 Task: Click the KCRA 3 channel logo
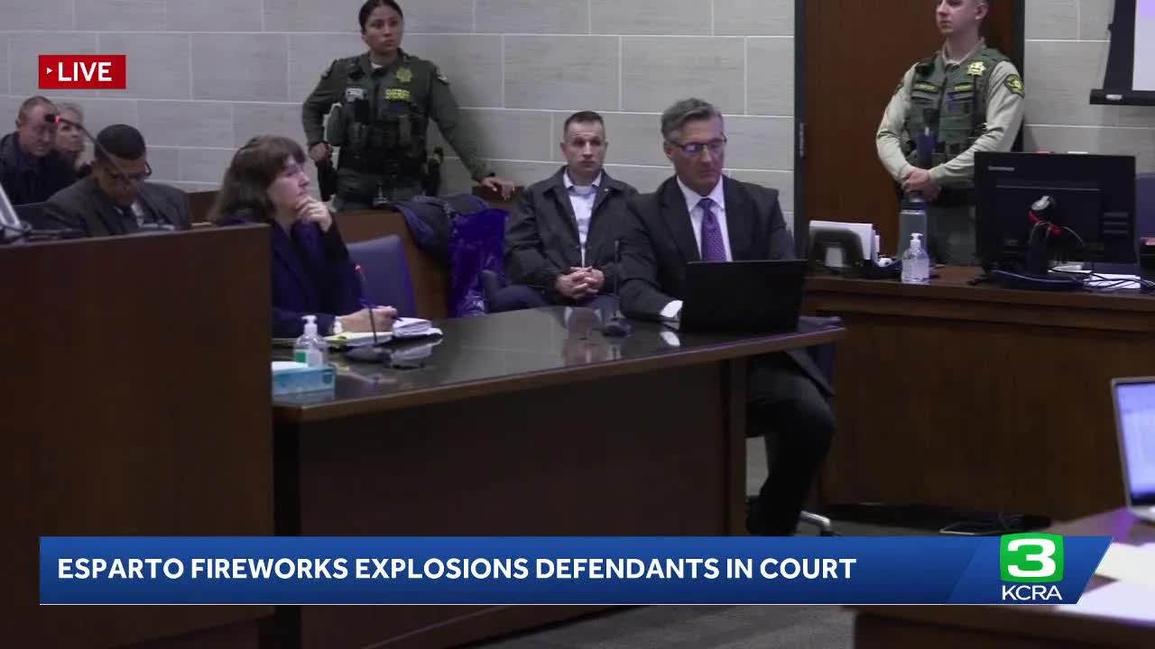click(x=1031, y=568)
